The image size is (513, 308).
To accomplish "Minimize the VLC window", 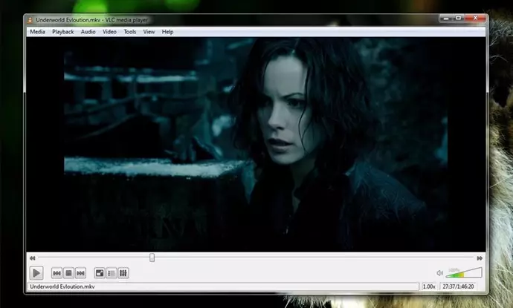I will [445, 19].
